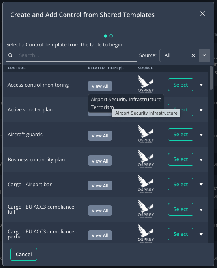Cancel the template selection dialog

[24, 254]
